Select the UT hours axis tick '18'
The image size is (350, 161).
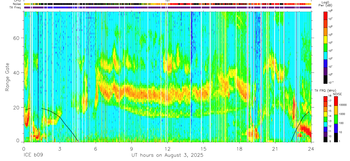(x=239, y=149)
